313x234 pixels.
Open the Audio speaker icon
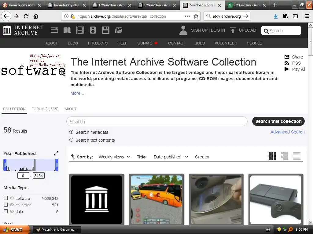(x=93, y=30)
